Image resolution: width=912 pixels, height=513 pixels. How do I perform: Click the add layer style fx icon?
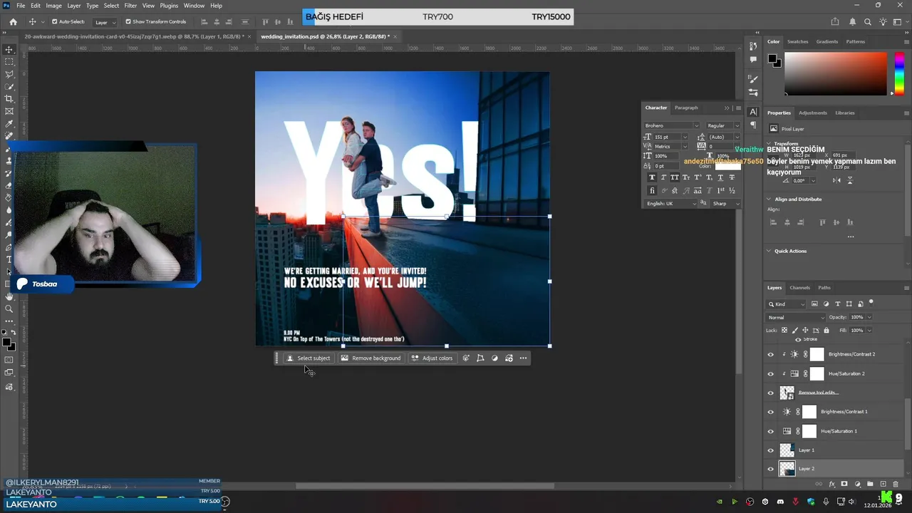point(831,484)
